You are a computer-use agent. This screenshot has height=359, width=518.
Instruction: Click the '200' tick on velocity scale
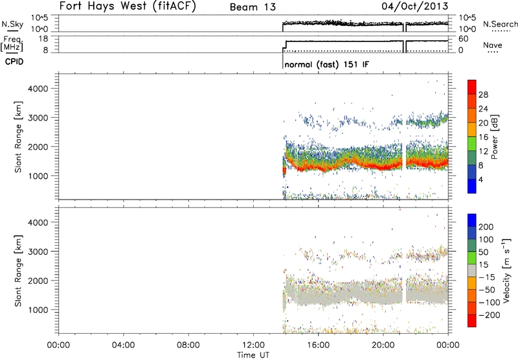click(486, 227)
